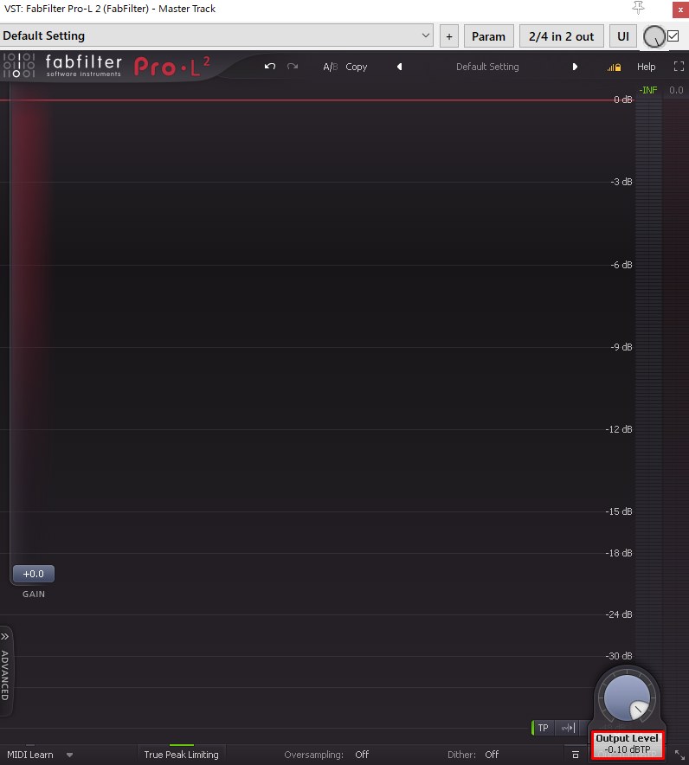Click the -INF peak level readout
The height and width of the screenshot is (765, 689).
point(648,90)
